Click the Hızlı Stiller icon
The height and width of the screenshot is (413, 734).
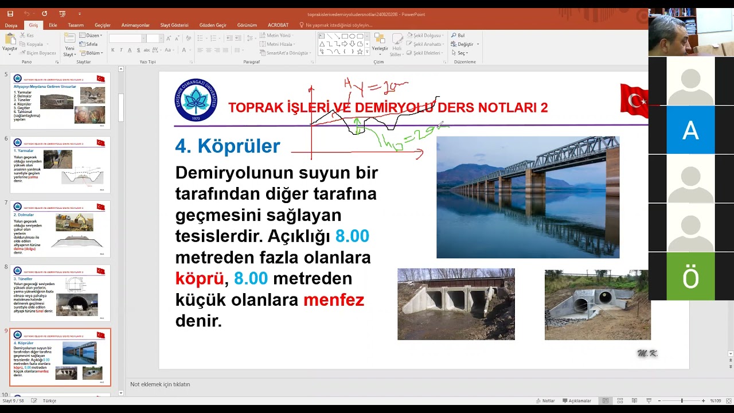(397, 45)
